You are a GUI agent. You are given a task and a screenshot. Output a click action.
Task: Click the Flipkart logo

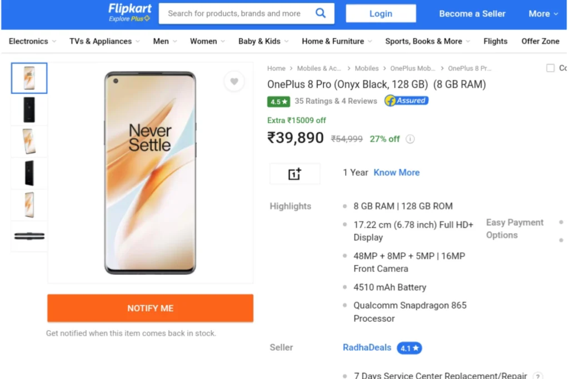(129, 13)
